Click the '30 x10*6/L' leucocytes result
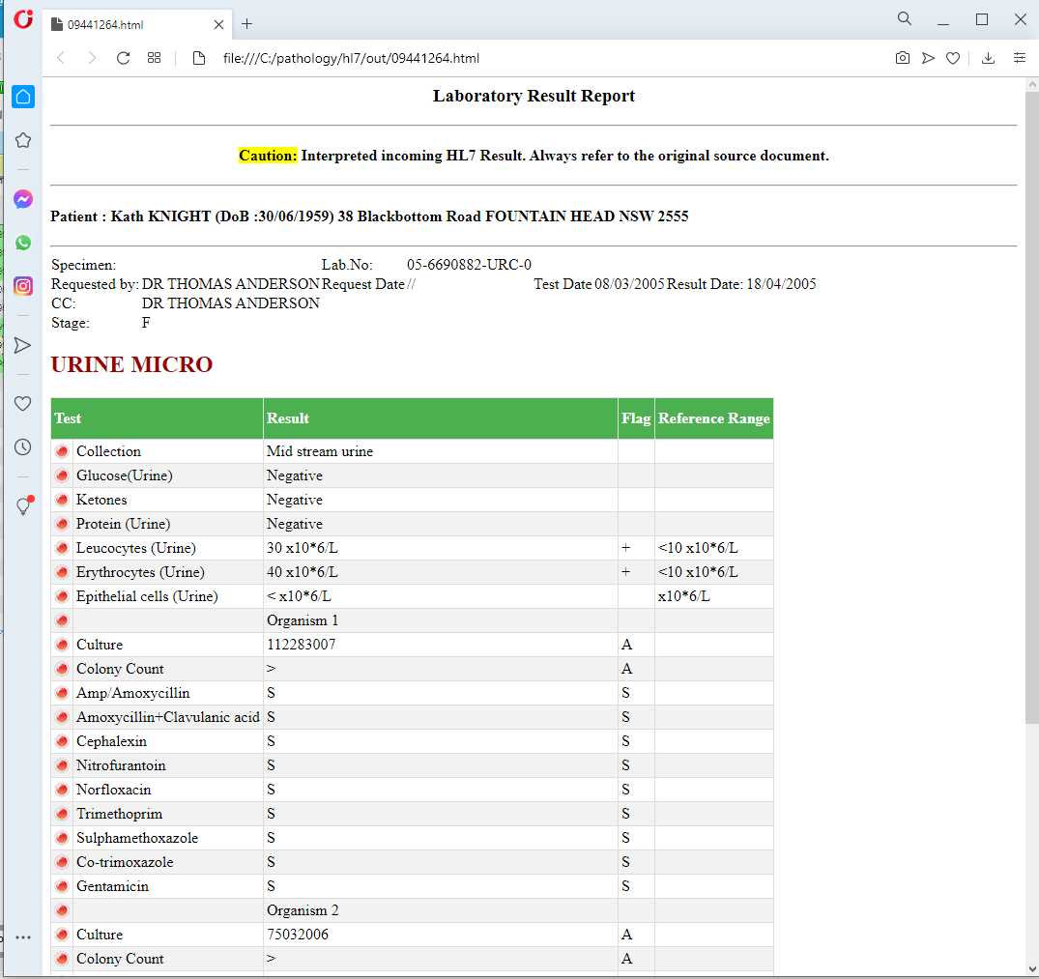The width and height of the screenshot is (1039, 979). [303, 548]
